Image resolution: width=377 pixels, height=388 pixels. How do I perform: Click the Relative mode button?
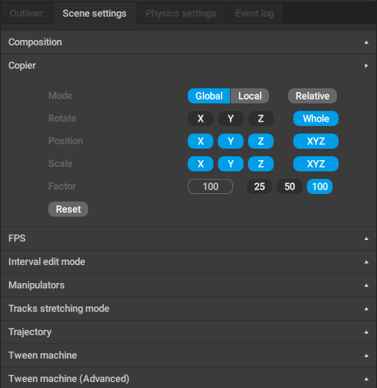pyautogui.click(x=312, y=96)
